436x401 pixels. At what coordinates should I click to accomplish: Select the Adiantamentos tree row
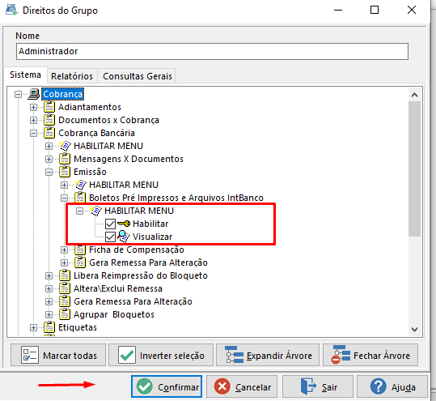[90, 107]
